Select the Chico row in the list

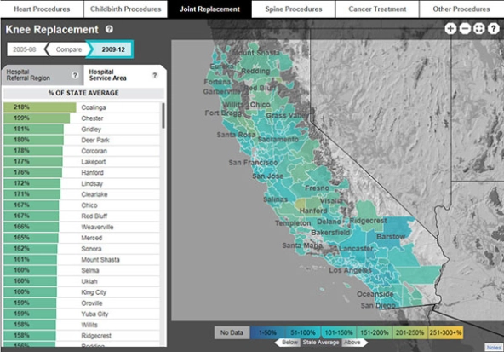click(x=82, y=205)
